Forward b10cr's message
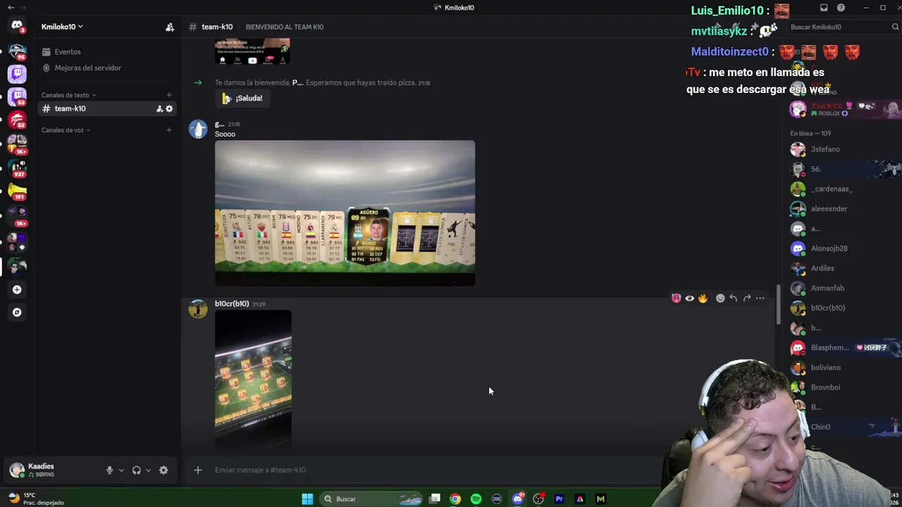This screenshot has width=902, height=507. [747, 299]
